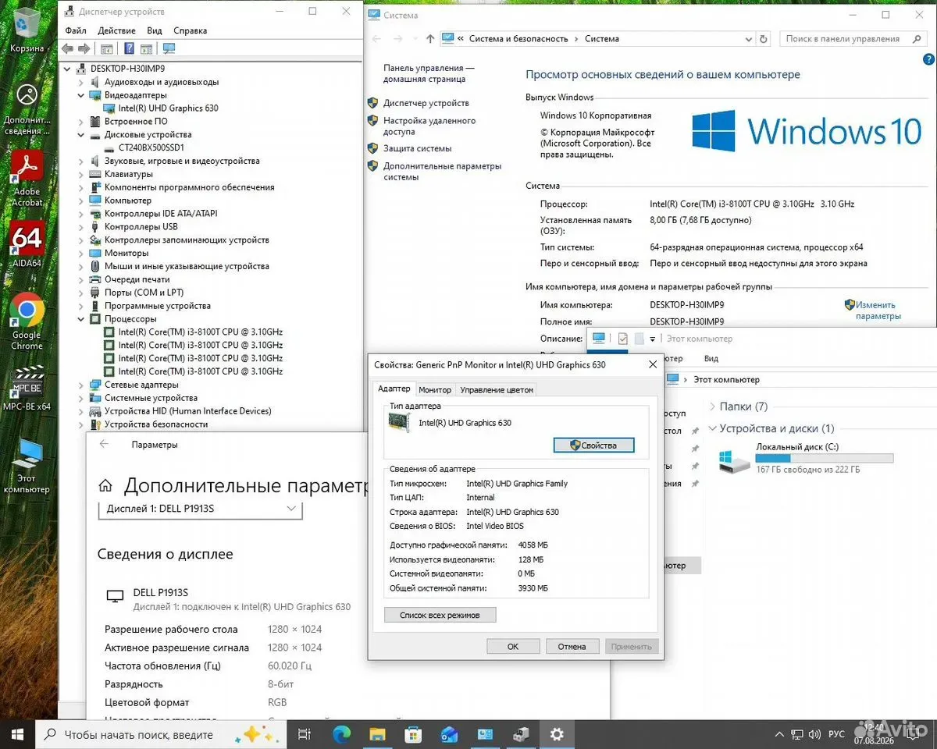937x749 pixels.
Task: Expand the Контроллеры USB node
Action: (80, 227)
